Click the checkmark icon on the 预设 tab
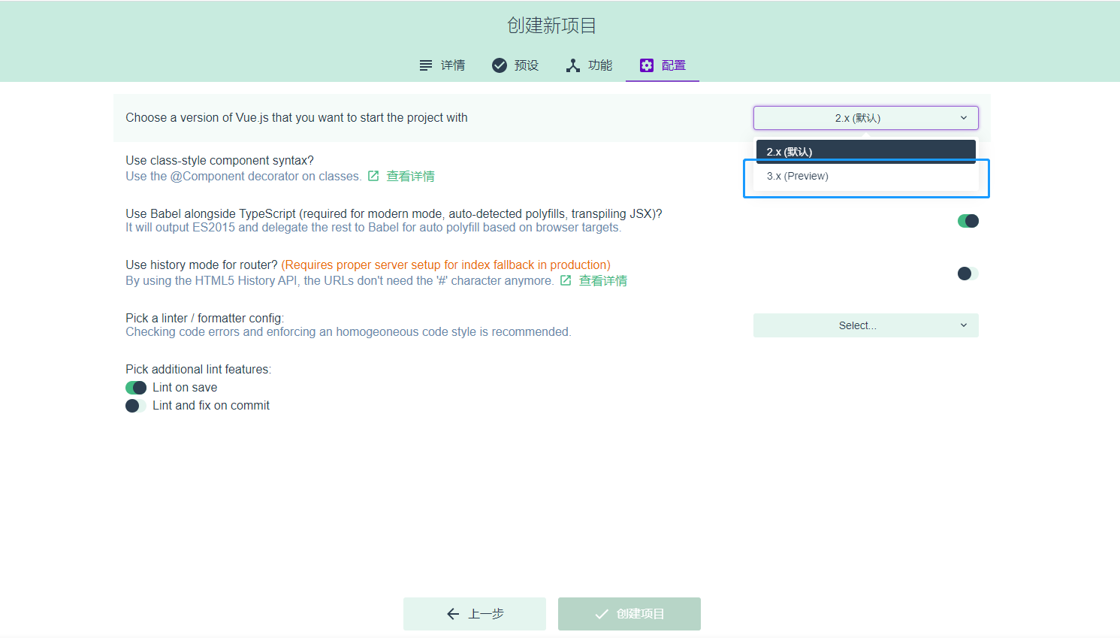This screenshot has height=638, width=1120. 500,65
